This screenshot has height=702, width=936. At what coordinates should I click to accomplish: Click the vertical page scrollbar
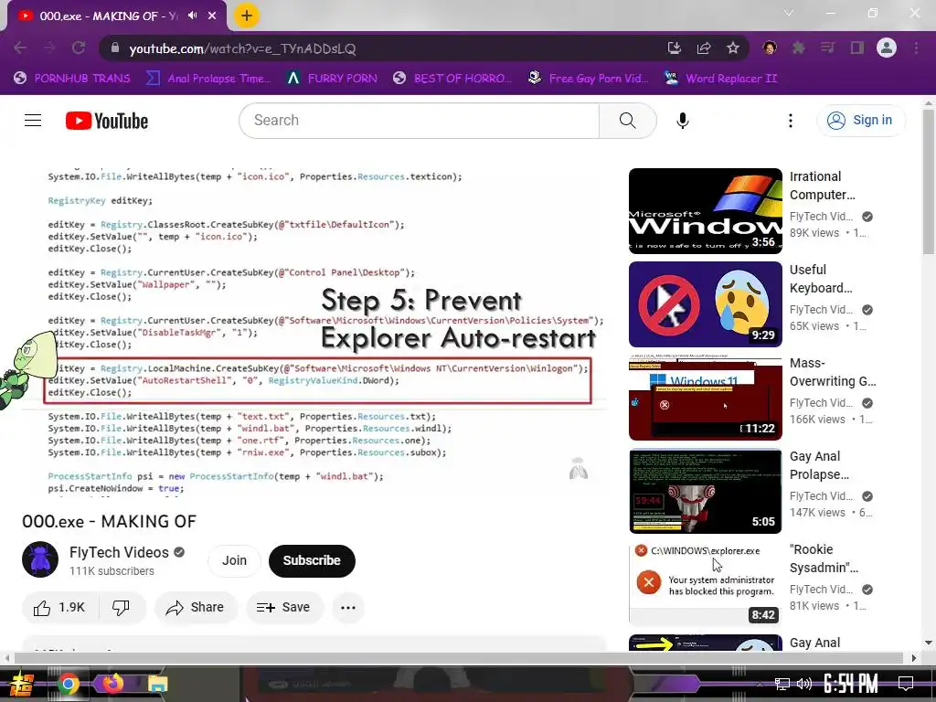929,180
